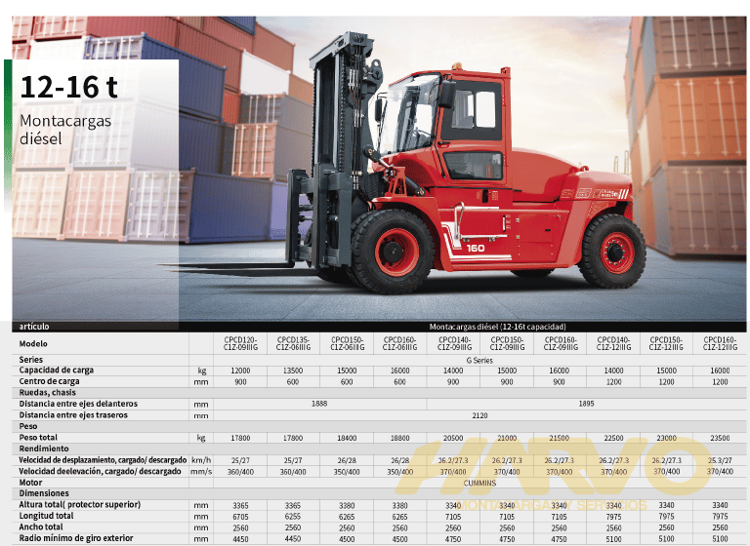Click the "km/h" unit cell

[201, 460]
